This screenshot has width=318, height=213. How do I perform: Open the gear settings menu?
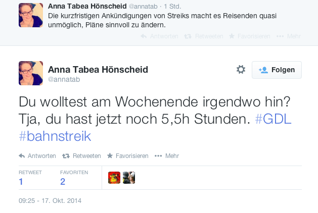pos(241,70)
